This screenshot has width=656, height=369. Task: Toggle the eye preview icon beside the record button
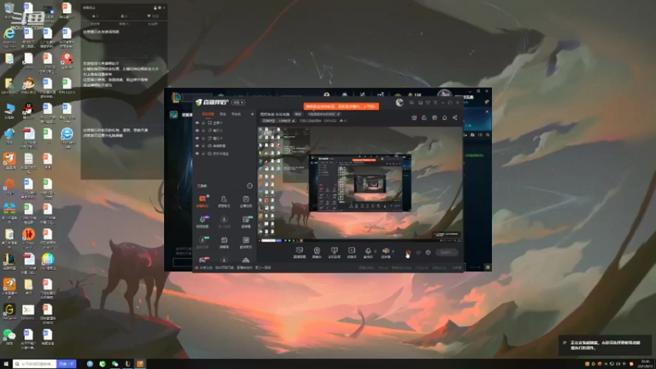click(418, 253)
